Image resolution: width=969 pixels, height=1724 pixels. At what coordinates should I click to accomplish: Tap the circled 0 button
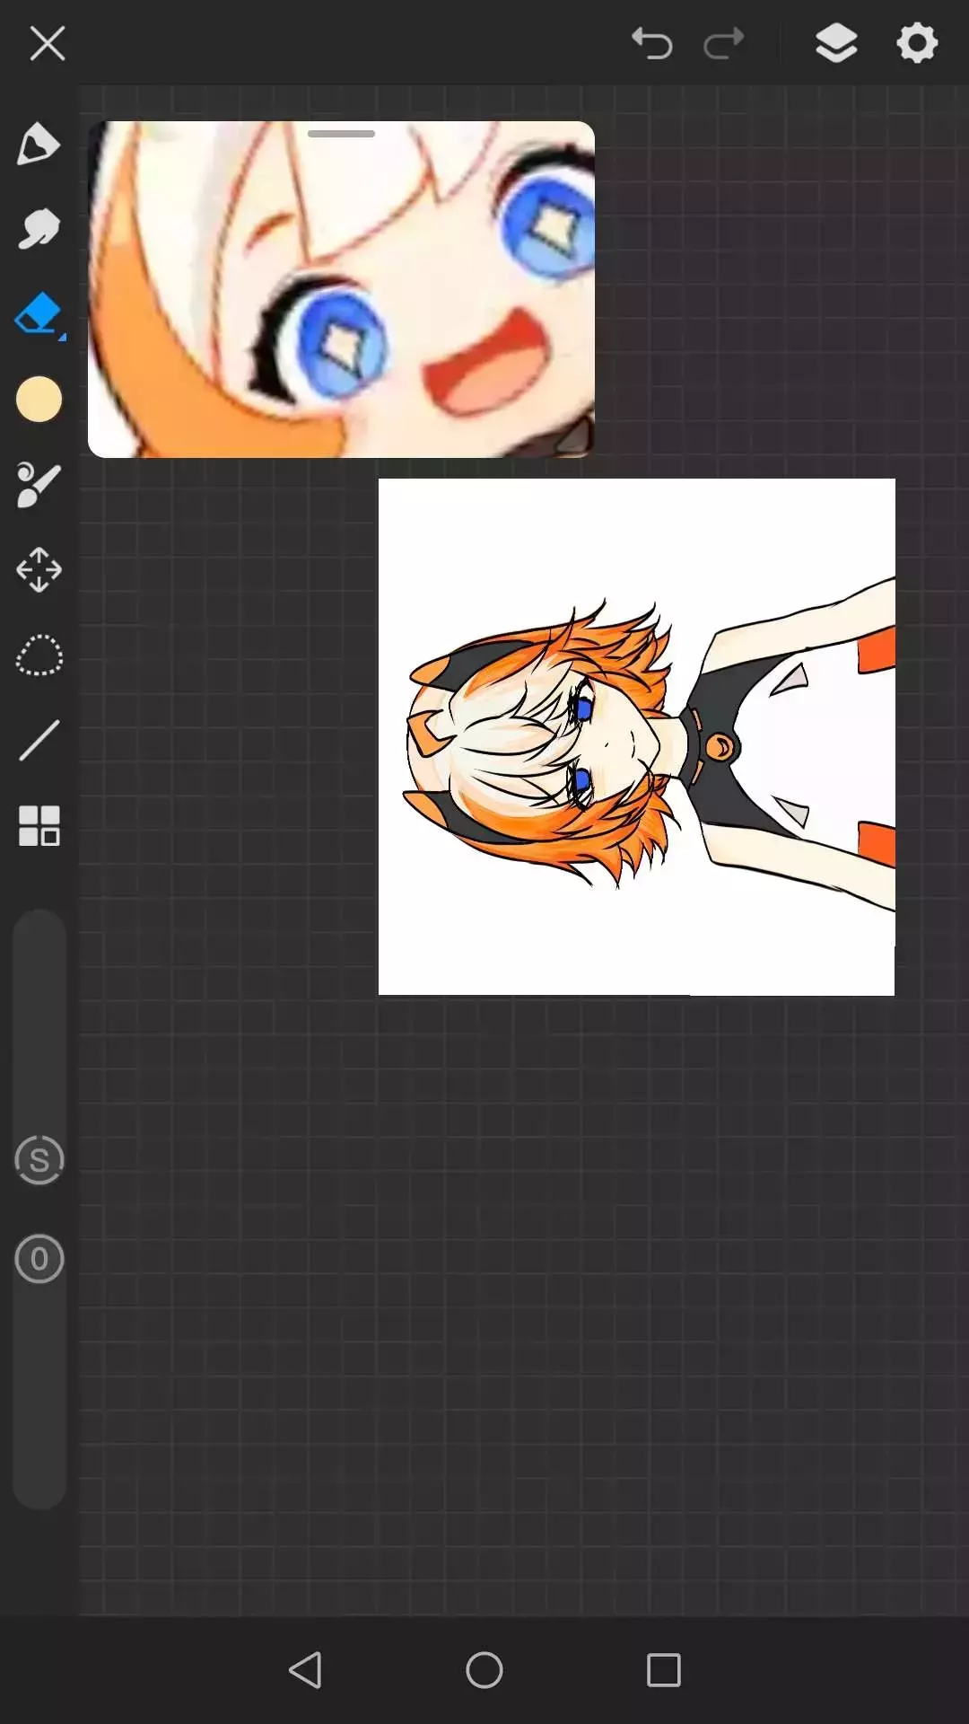click(x=39, y=1259)
